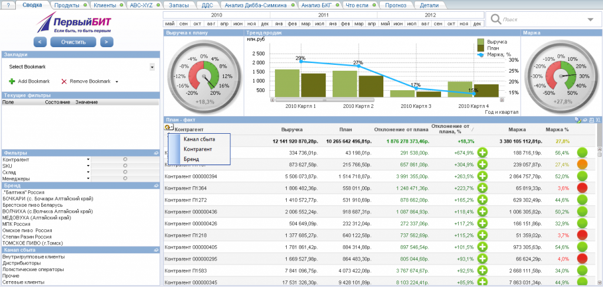
Task: Open the Запасы tab
Action: (x=179, y=5)
